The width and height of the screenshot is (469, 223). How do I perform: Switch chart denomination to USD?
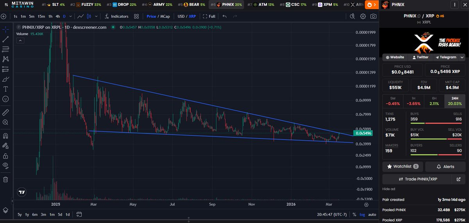181,16
